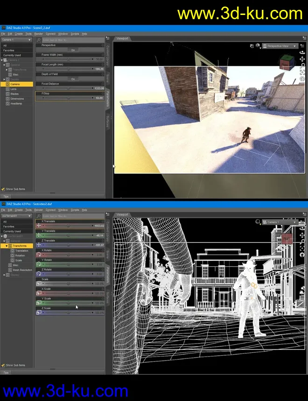
Task: Open the Perspective View dropdown
Action: pos(279,46)
